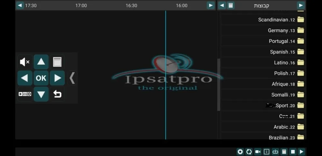Show info via the info icon
The width and height of the screenshot is (322, 156).
pos(267,152)
